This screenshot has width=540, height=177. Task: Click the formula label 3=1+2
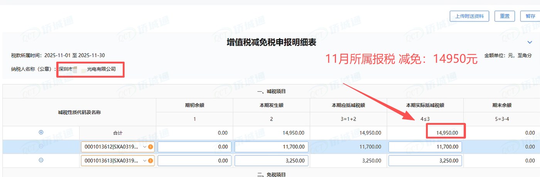[348, 119]
